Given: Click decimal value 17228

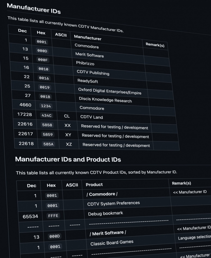Looking at the screenshot, I should click(25, 114).
